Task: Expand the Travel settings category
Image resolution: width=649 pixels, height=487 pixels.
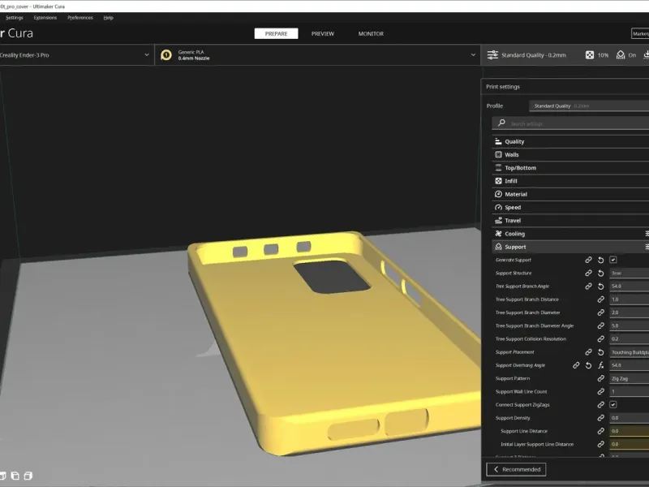Action: [570, 221]
